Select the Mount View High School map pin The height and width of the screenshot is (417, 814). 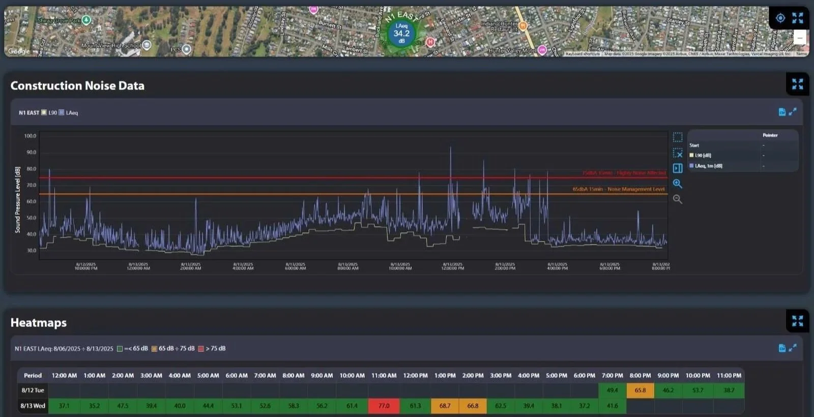(147, 45)
